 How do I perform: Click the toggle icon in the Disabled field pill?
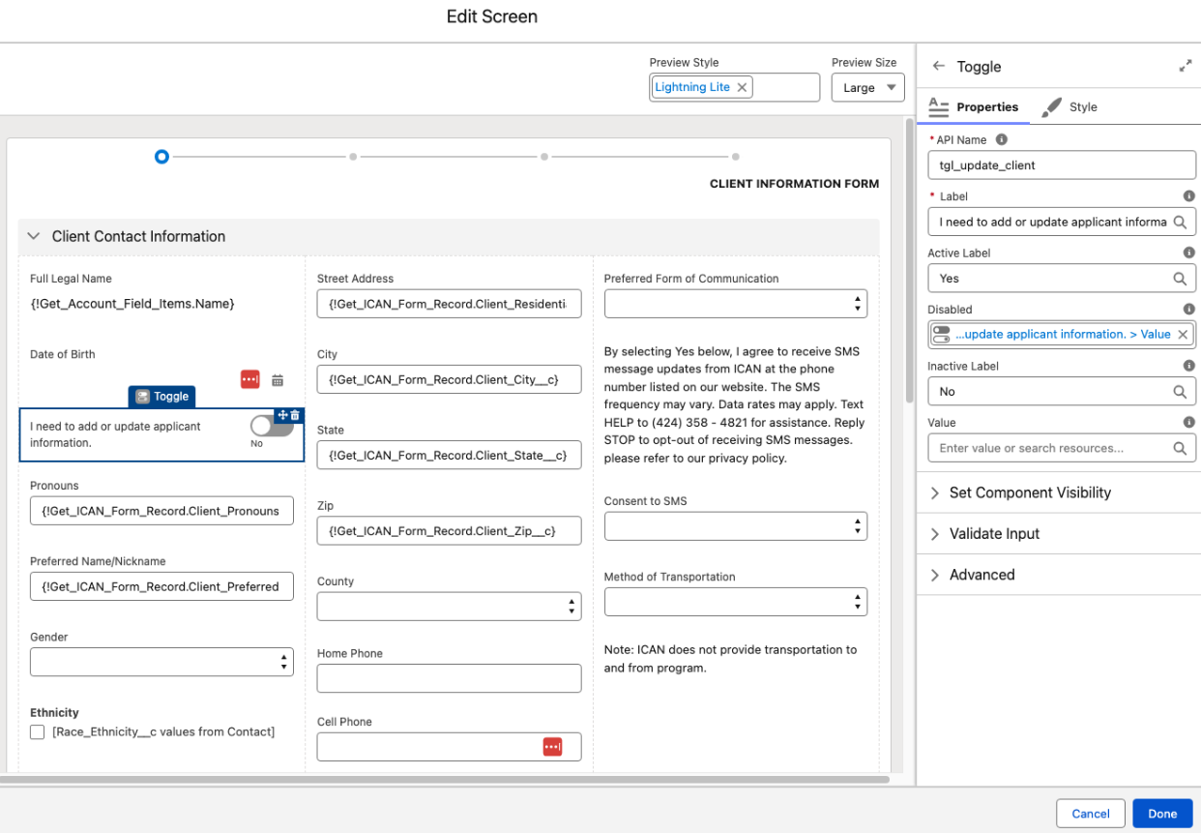(942, 335)
